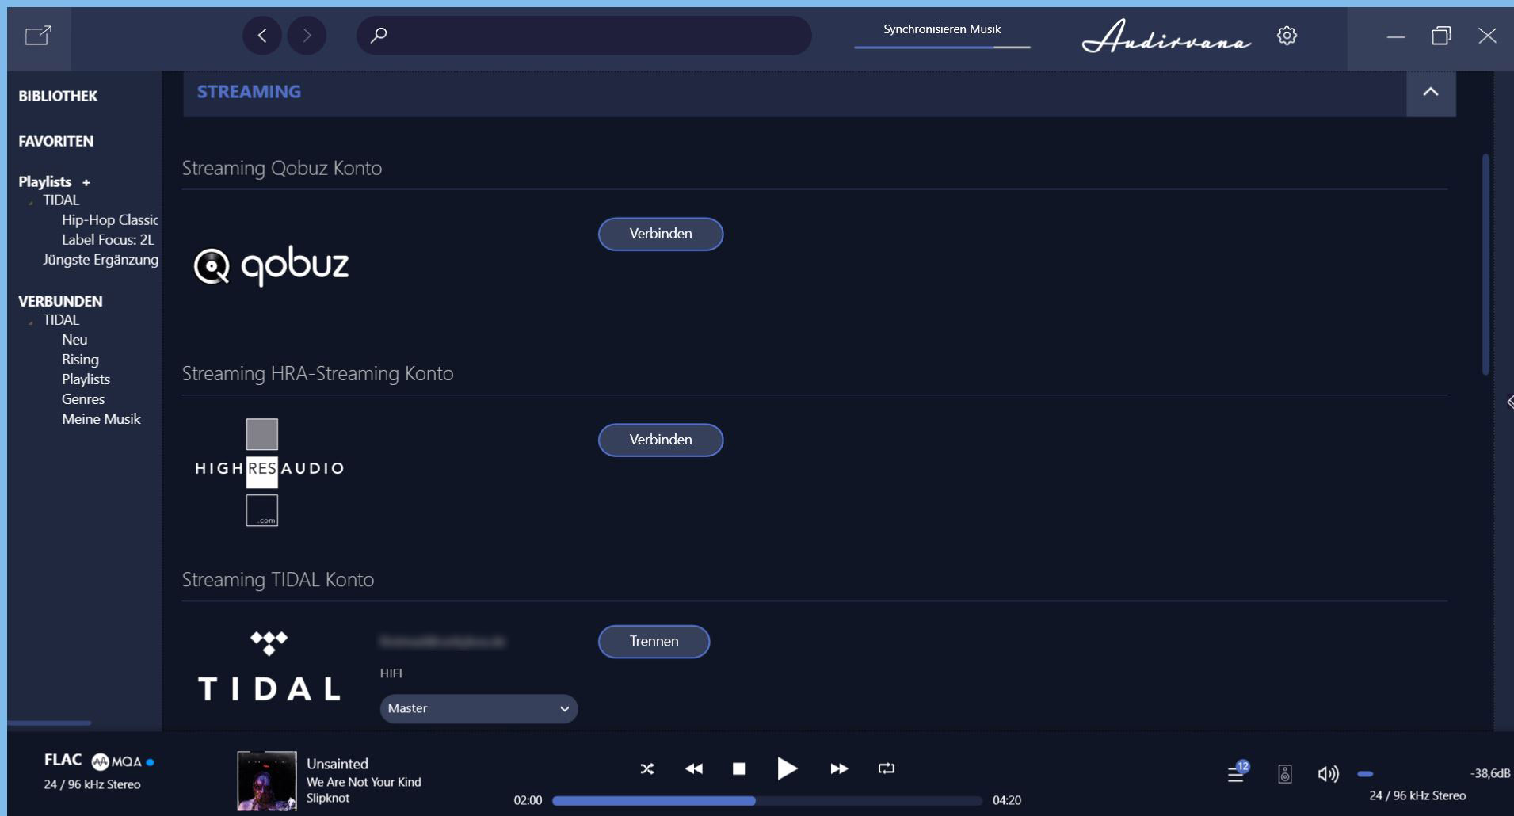Click total duration 04:20
Image resolution: width=1514 pixels, height=816 pixels.
click(x=1007, y=800)
